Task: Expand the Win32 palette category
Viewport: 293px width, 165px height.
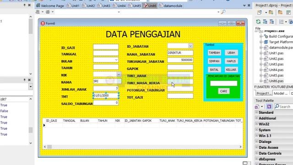Action: tap(256, 124)
